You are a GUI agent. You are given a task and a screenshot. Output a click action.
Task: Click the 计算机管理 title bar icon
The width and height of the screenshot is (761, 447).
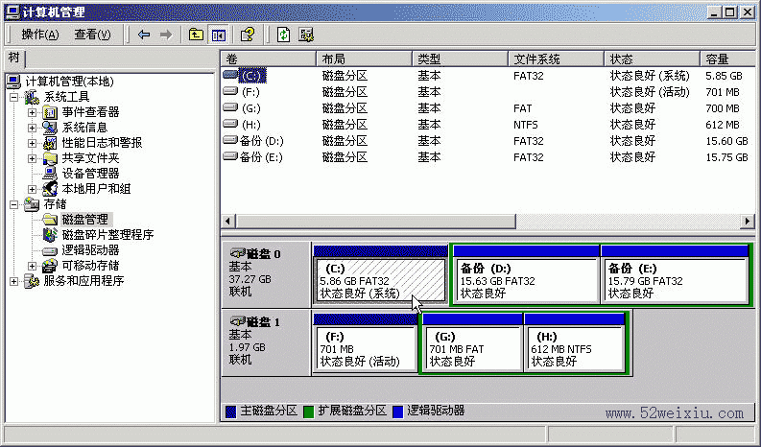13,12
